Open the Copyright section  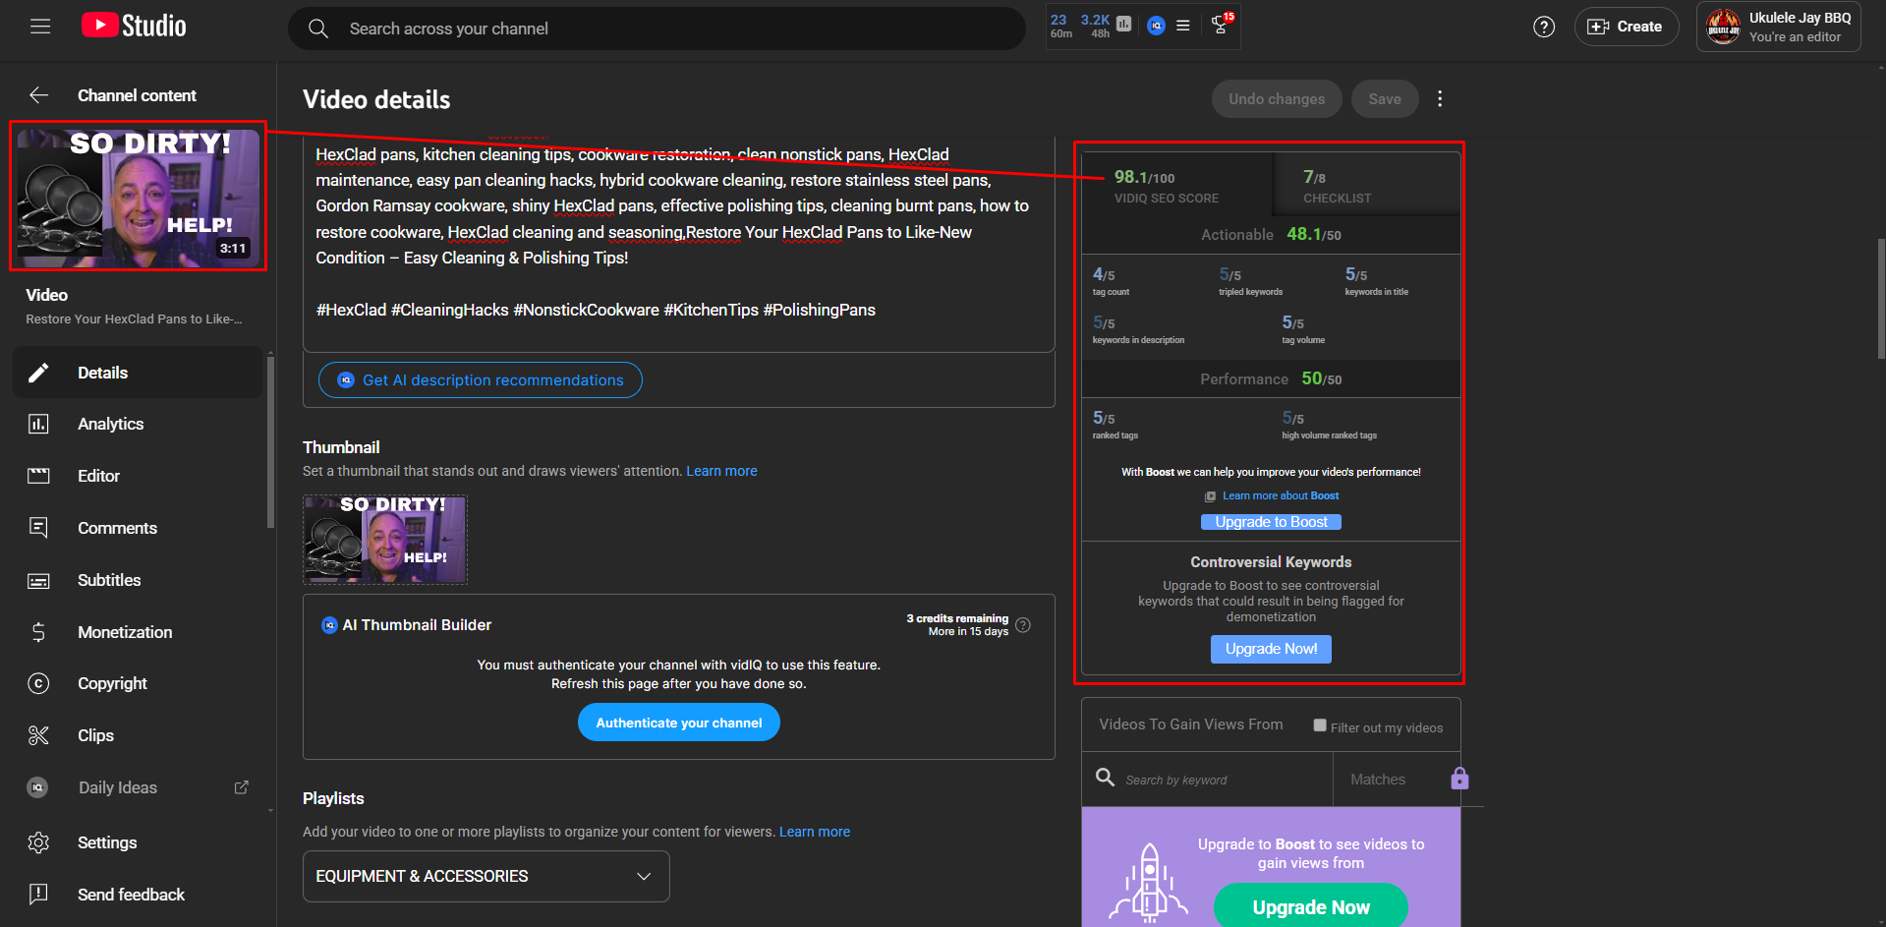click(x=138, y=683)
